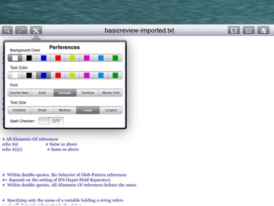Set text size to Smallest
Image resolution: width=274 pixels, height=206 pixels.
(x=19, y=110)
